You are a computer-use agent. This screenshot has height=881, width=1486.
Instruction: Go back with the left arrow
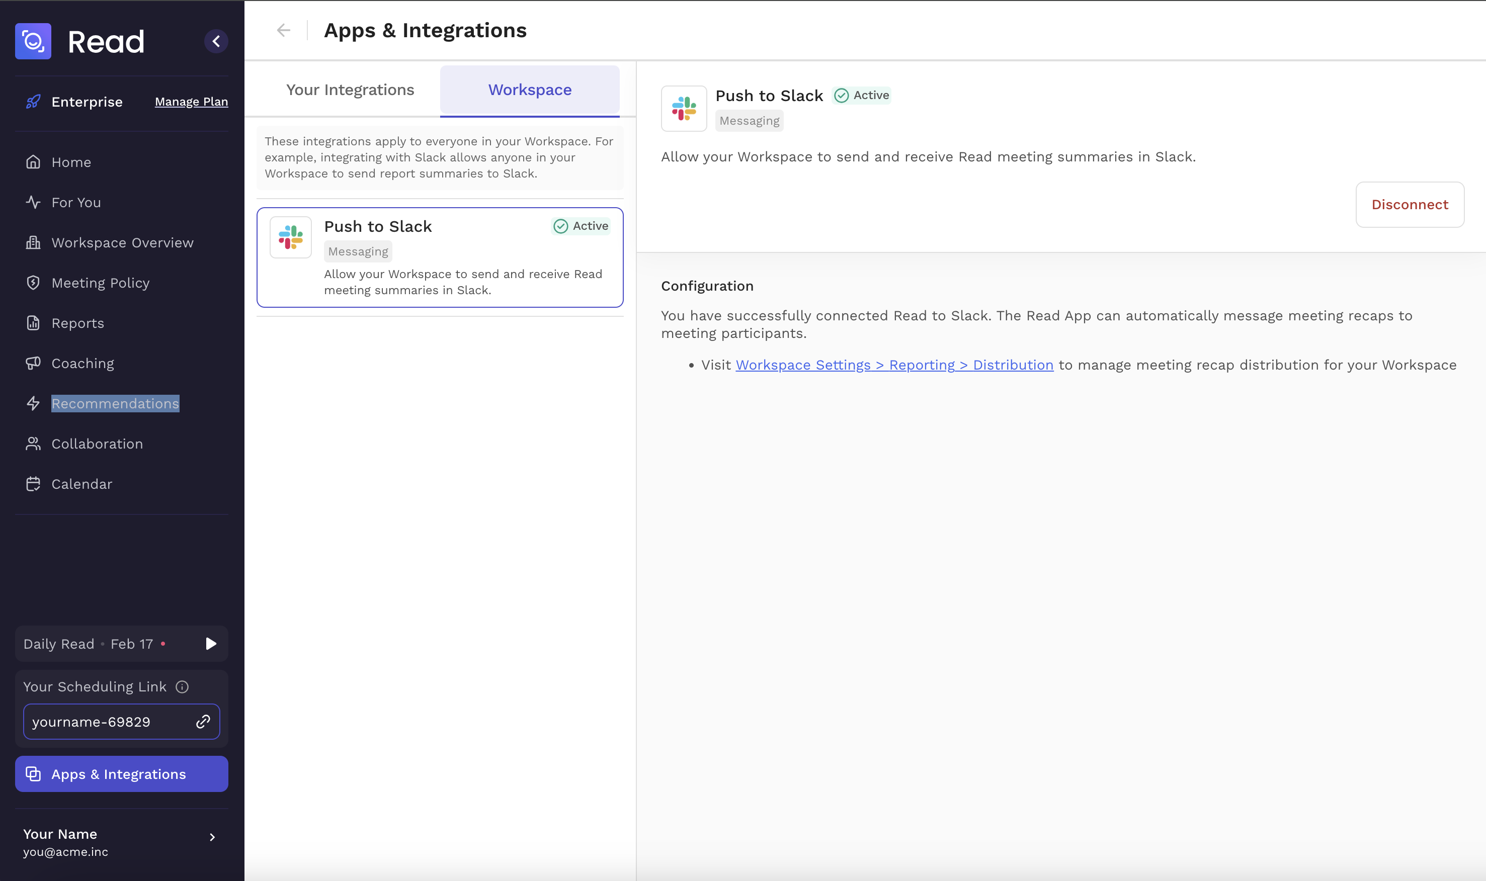[284, 30]
